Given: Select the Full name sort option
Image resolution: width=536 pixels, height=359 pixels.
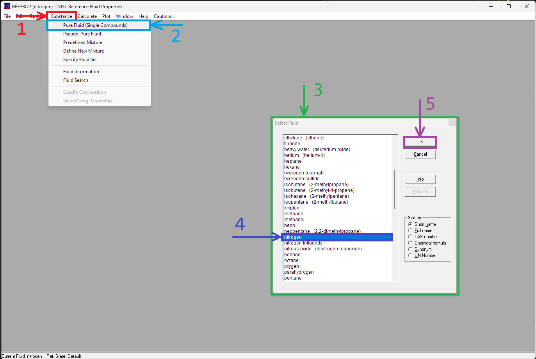Looking at the screenshot, I should 420,231.
